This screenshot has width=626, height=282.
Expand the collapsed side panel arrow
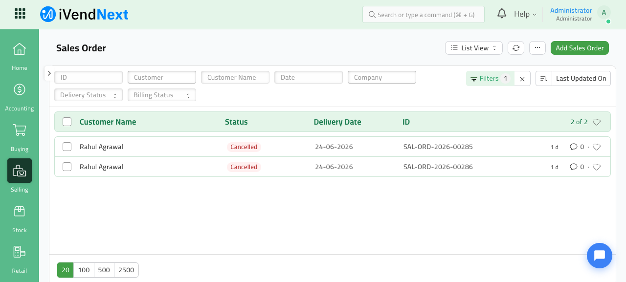(x=49, y=73)
